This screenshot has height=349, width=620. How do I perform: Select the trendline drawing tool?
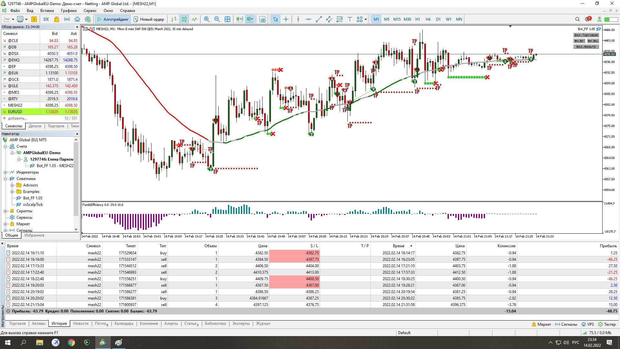click(x=319, y=19)
